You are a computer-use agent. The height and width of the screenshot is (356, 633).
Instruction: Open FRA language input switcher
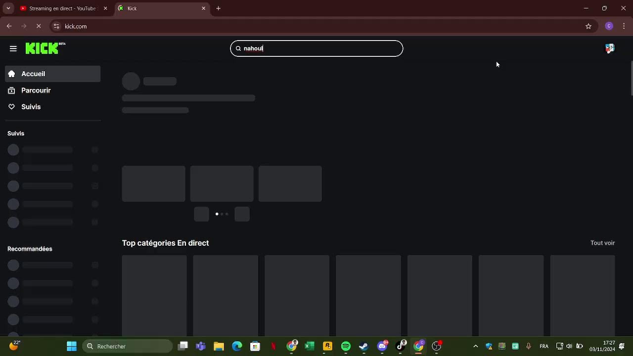(544, 346)
